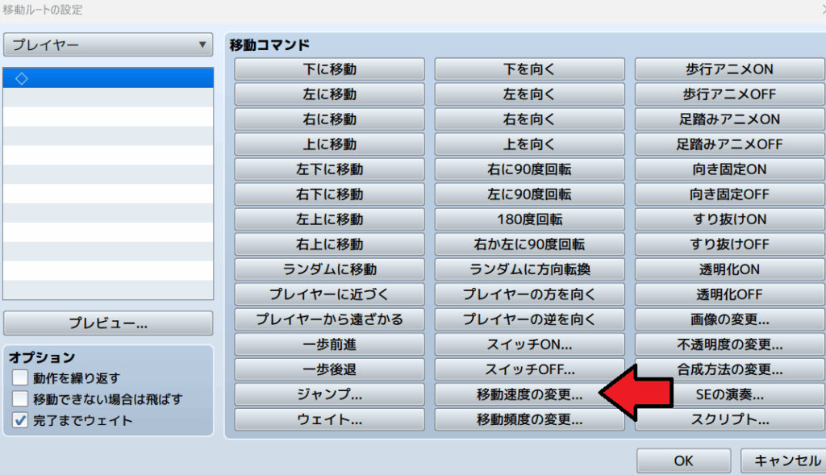Viewport: 826px width, 475px height.
Task: Click すり抜けON button
Action: pyautogui.click(x=730, y=219)
